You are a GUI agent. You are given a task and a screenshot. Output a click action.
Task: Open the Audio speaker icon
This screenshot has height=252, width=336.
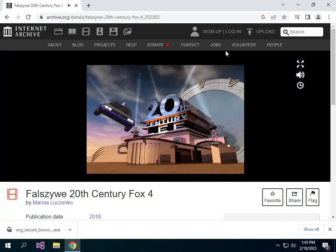point(100,31)
